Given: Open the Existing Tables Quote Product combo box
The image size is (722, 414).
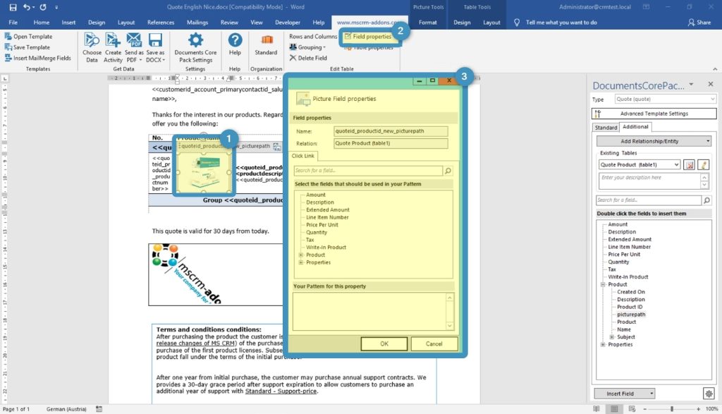Looking at the screenshot, I should (639, 165).
